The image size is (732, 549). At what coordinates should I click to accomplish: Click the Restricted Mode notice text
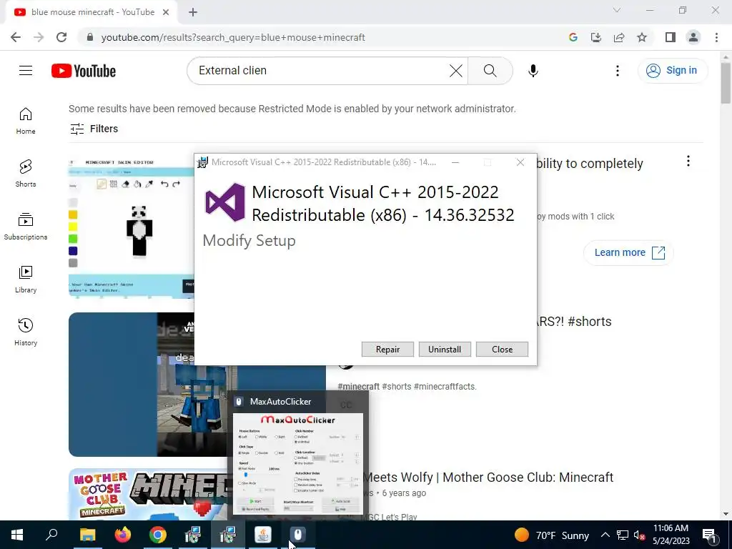[292, 109]
